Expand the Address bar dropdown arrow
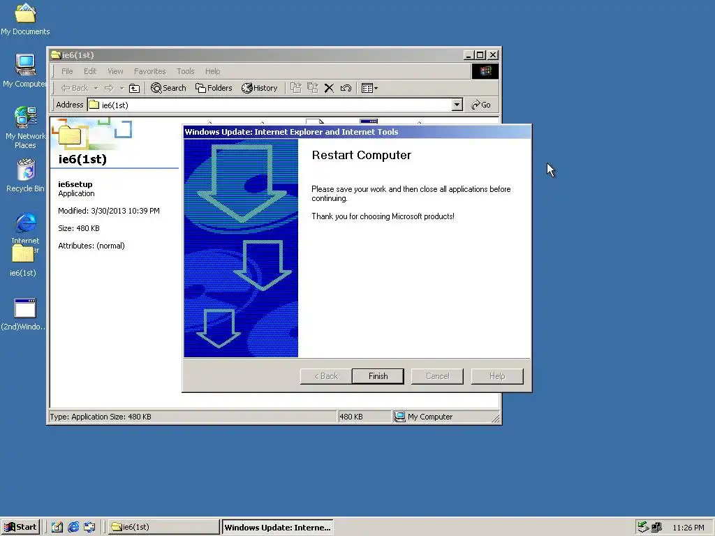This screenshot has height=536, width=715. coord(457,105)
